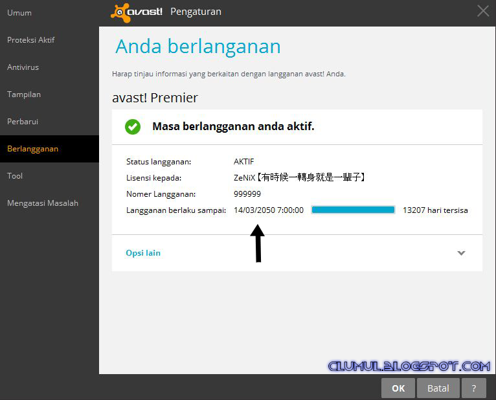Cancel with the Batal button
The width and height of the screenshot is (496, 400).
(438, 388)
